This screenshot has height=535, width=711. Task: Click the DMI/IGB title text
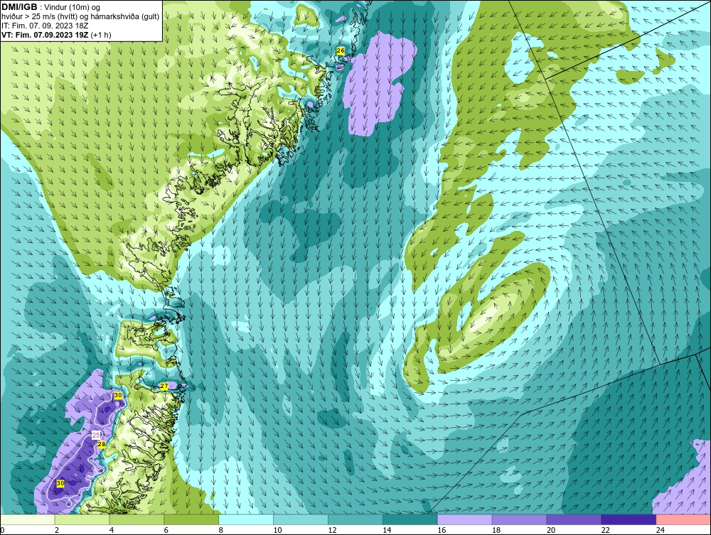pyautogui.click(x=19, y=7)
